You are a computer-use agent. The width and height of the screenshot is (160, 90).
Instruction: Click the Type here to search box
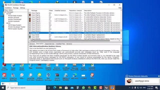(26, 88)
